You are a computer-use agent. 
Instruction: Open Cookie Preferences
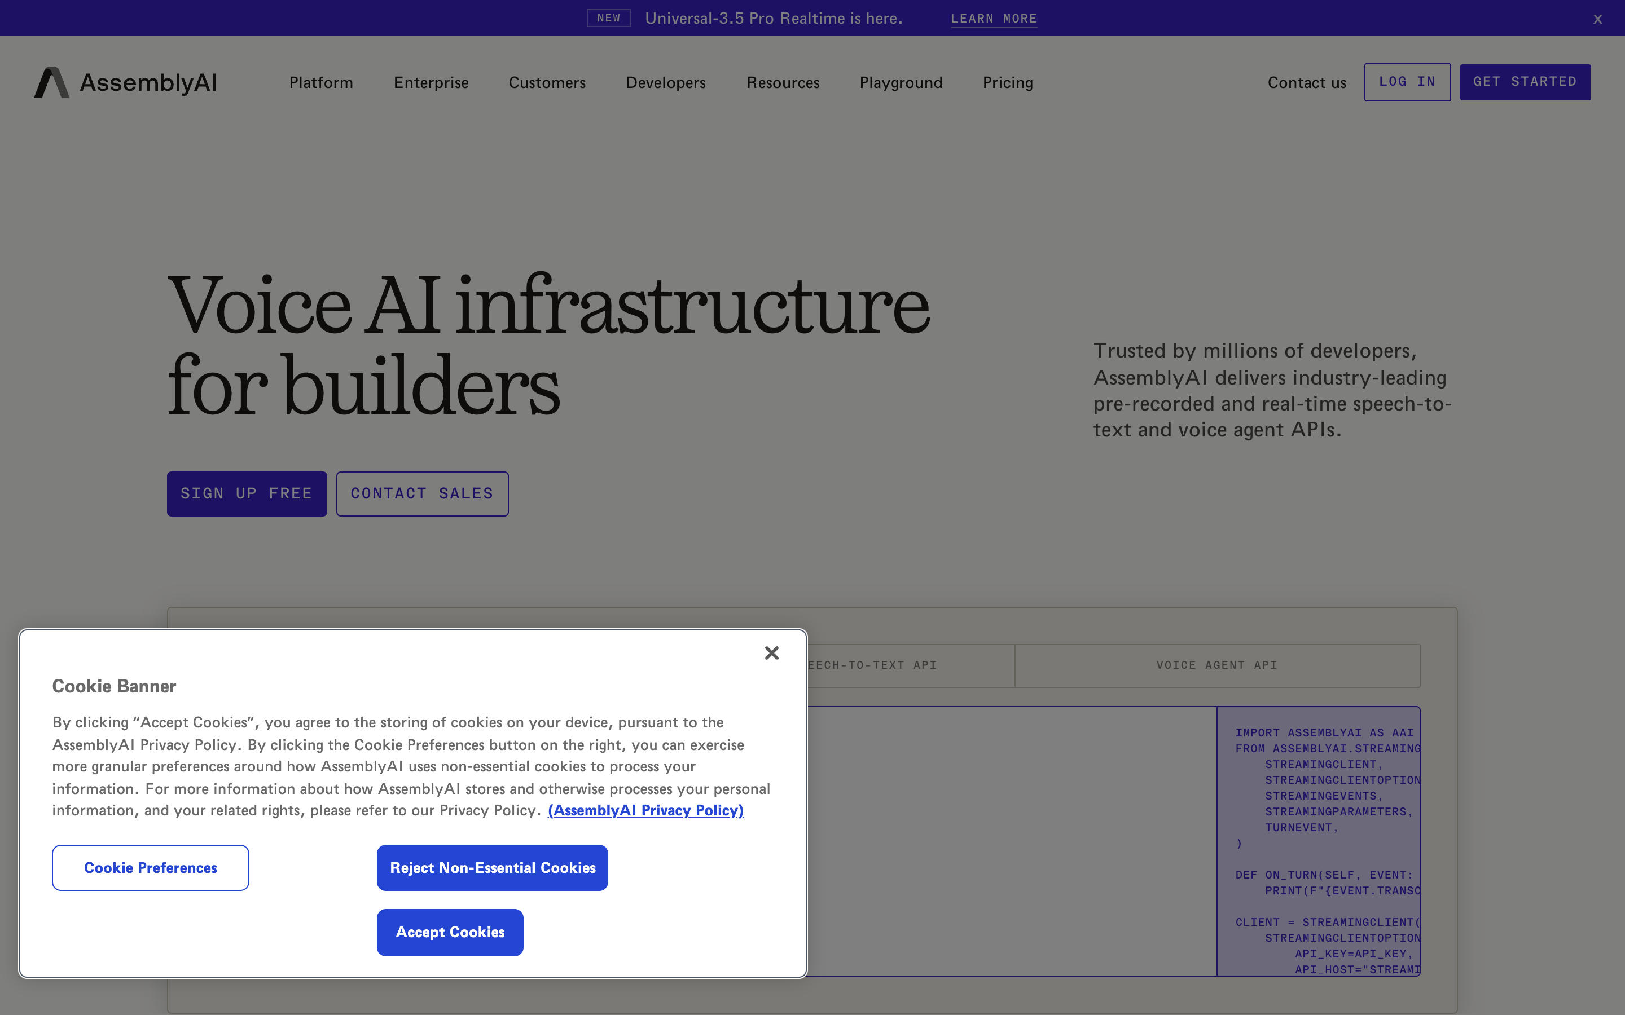[x=151, y=867]
